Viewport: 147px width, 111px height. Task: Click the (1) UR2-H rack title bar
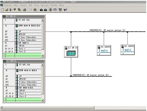tap(23, 61)
